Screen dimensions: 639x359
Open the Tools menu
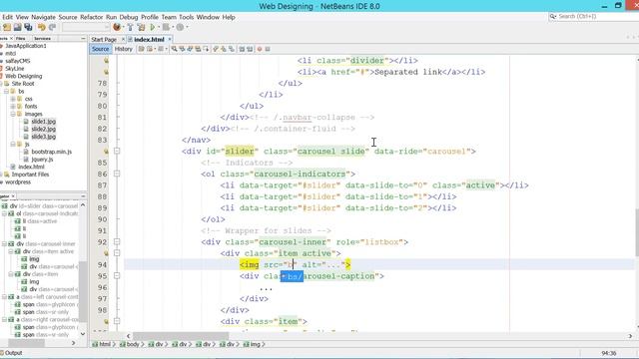point(187,17)
